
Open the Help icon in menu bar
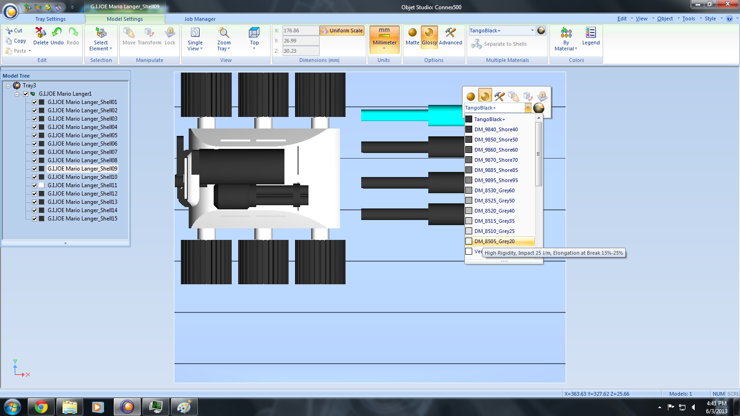(x=729, y=18)
